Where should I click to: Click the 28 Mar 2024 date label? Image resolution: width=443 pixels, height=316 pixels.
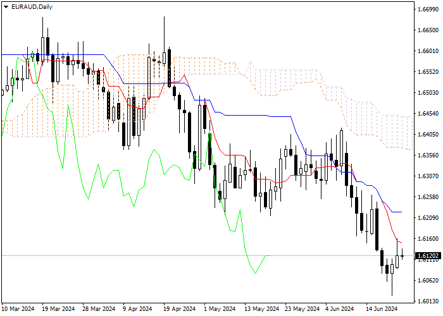(x=99, y=309)
